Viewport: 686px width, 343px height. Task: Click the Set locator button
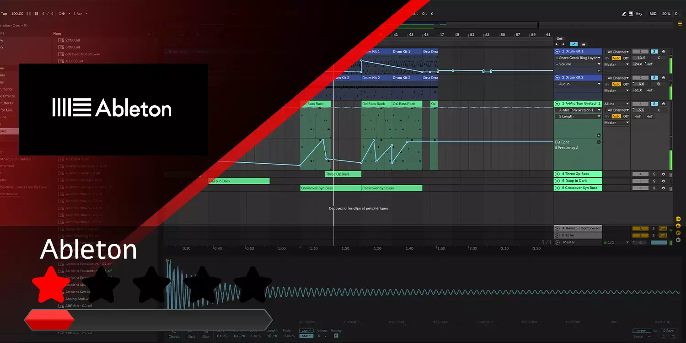[560, 39]
